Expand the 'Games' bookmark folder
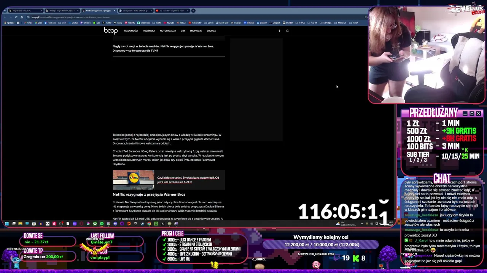 [209, 23]
